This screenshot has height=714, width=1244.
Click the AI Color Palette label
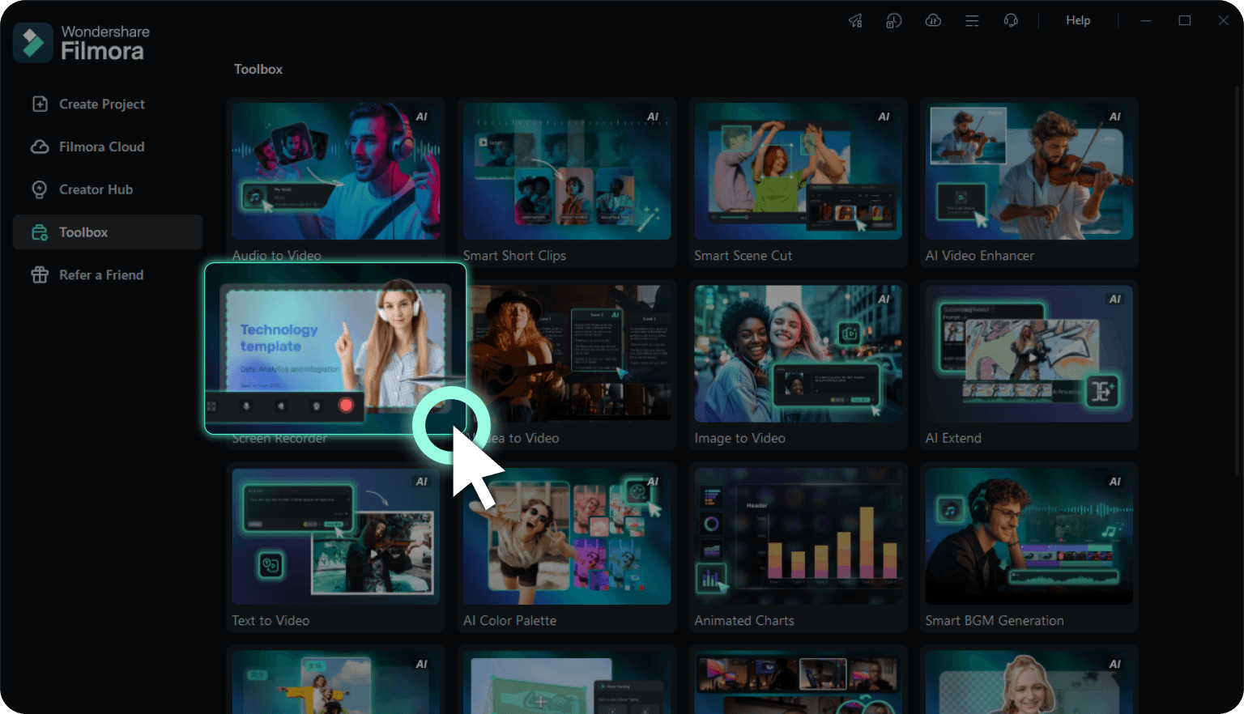[509, 620]
